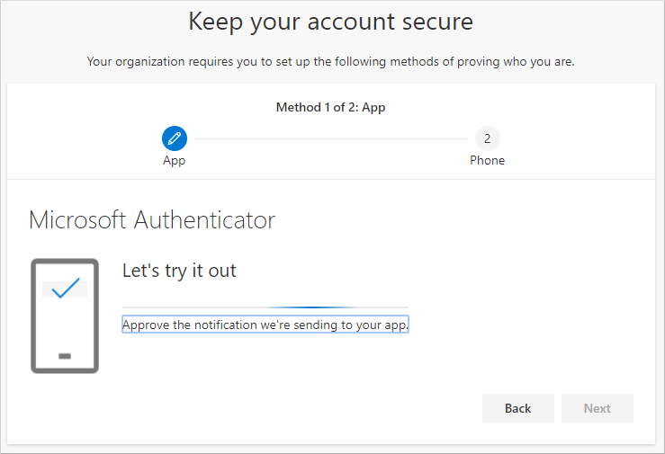Click the blue checkmark on the phone
Screen dimensions: 665x454
coord(65,289)
